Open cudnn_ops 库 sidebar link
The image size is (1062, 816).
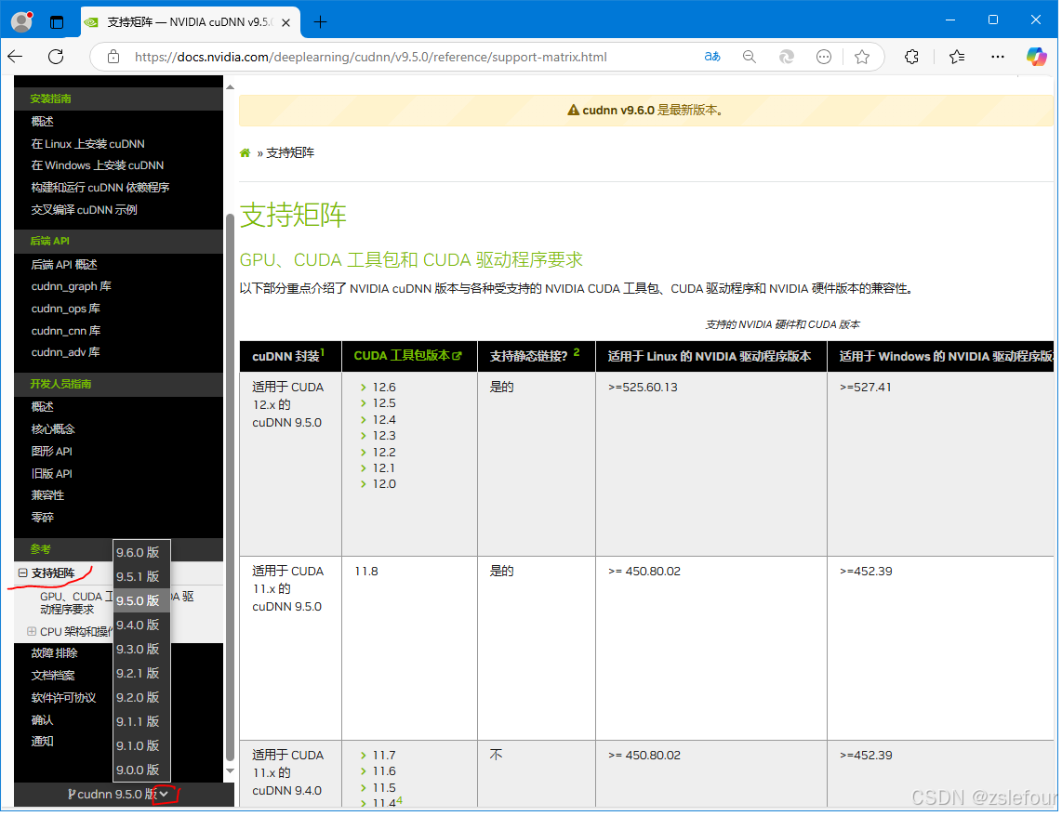(x=65, y=309)
